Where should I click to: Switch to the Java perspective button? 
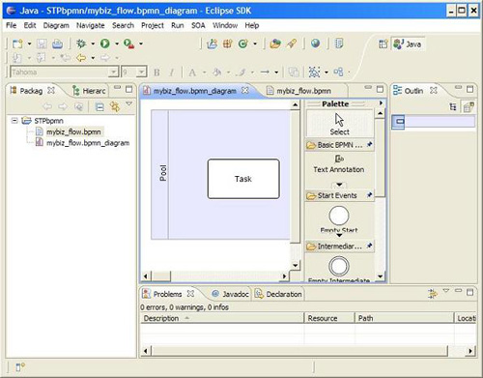coord(408,44)
